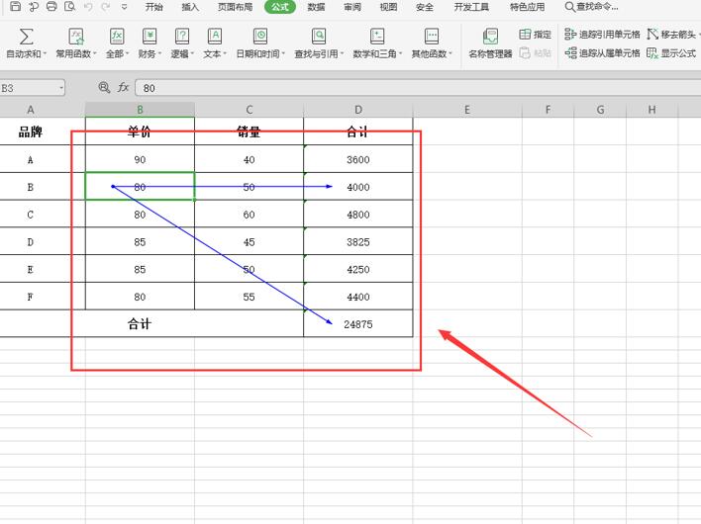
Task: Click the 查找与引用 functions icon
Action: [x=319, y=37]
